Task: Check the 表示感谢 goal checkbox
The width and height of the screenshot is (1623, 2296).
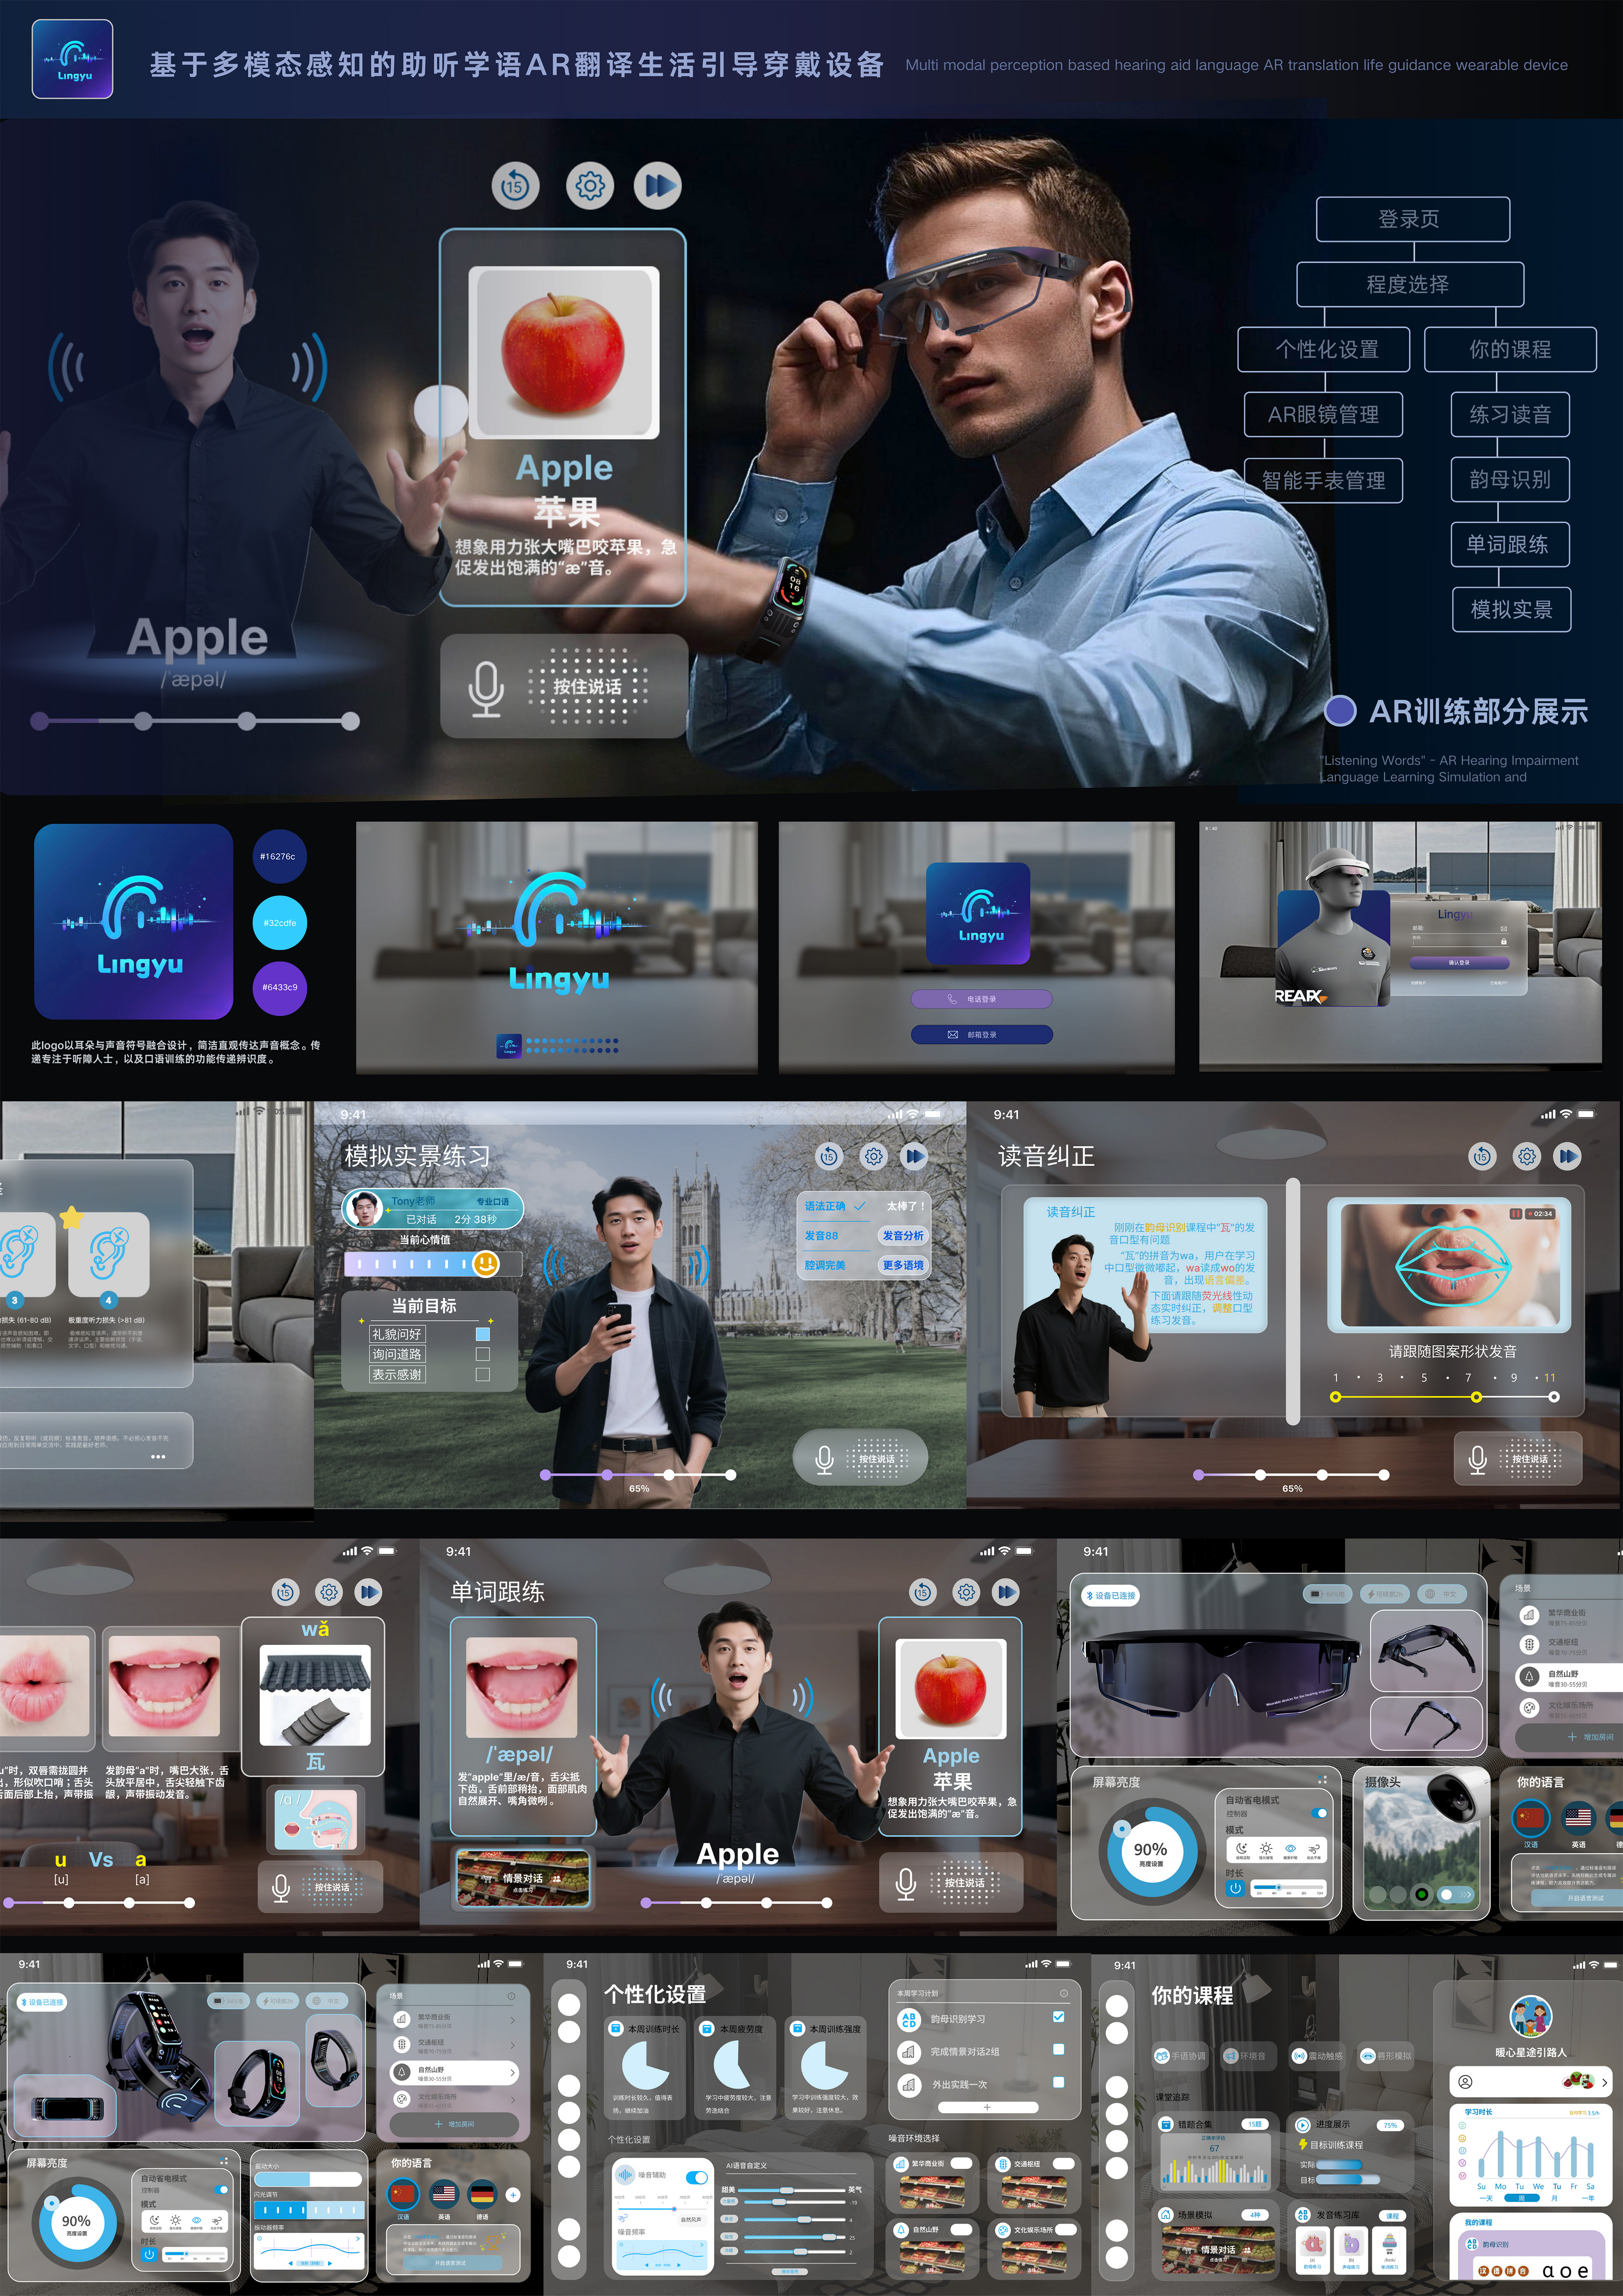Action: [483, 1375]
